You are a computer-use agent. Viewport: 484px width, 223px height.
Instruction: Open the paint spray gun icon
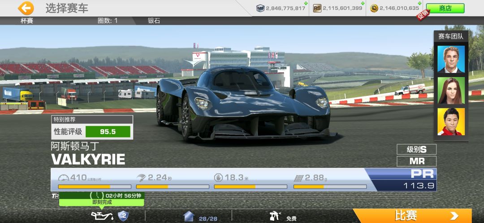click(x=275, y=216)
